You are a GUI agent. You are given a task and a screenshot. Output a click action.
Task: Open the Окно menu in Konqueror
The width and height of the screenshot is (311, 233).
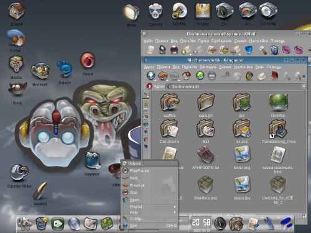(x=259, y=67)
